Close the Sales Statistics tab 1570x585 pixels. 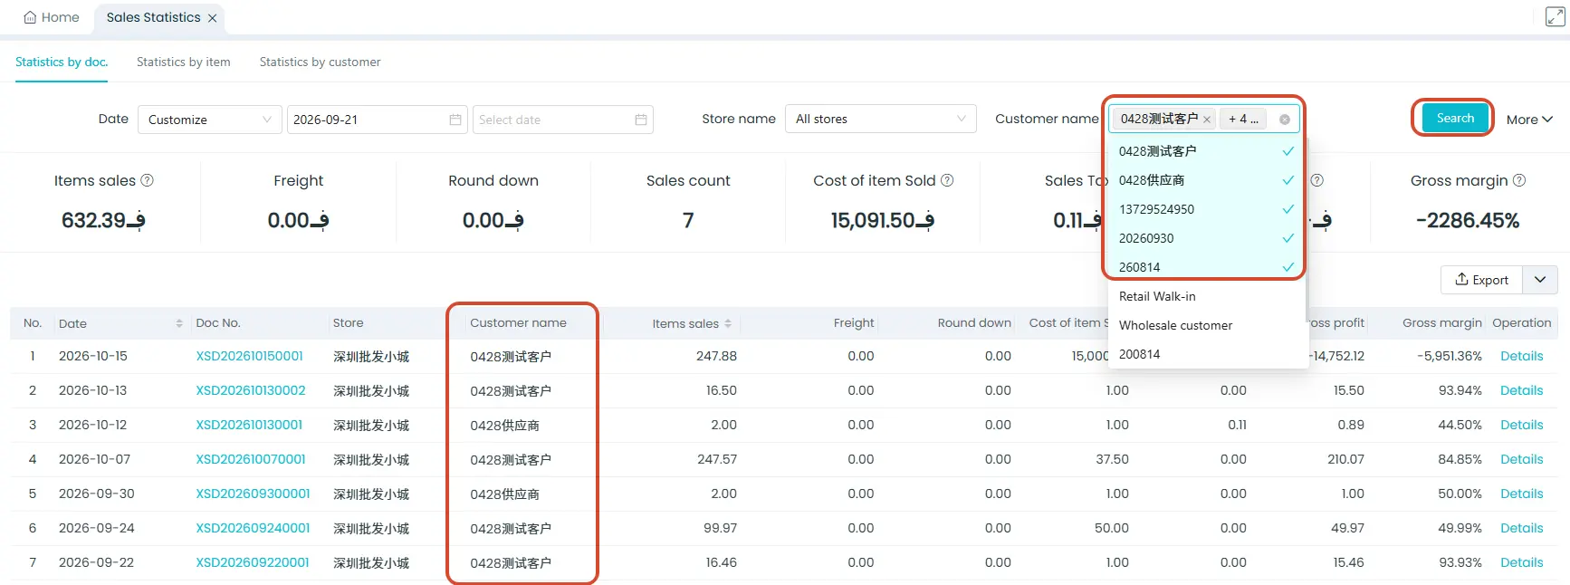pos(212,18)
